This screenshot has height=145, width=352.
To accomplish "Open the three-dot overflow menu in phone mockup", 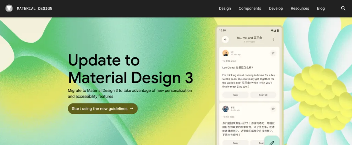I will point(274,40).
